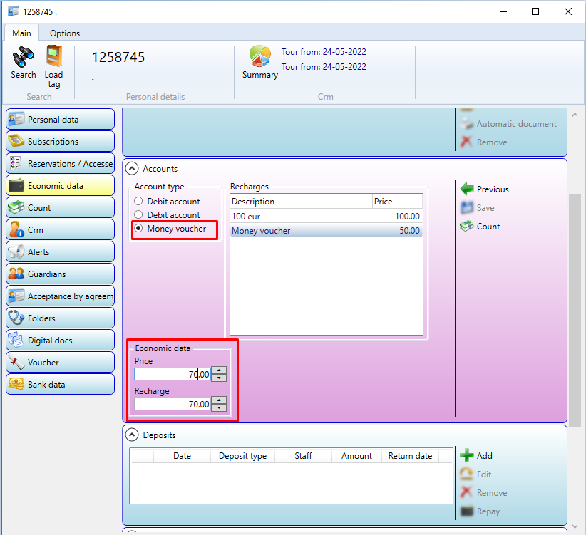Screen dimensions: 586x535
Task: Decrease Recharge with down spinner arrow
Action: coord(219,407)
